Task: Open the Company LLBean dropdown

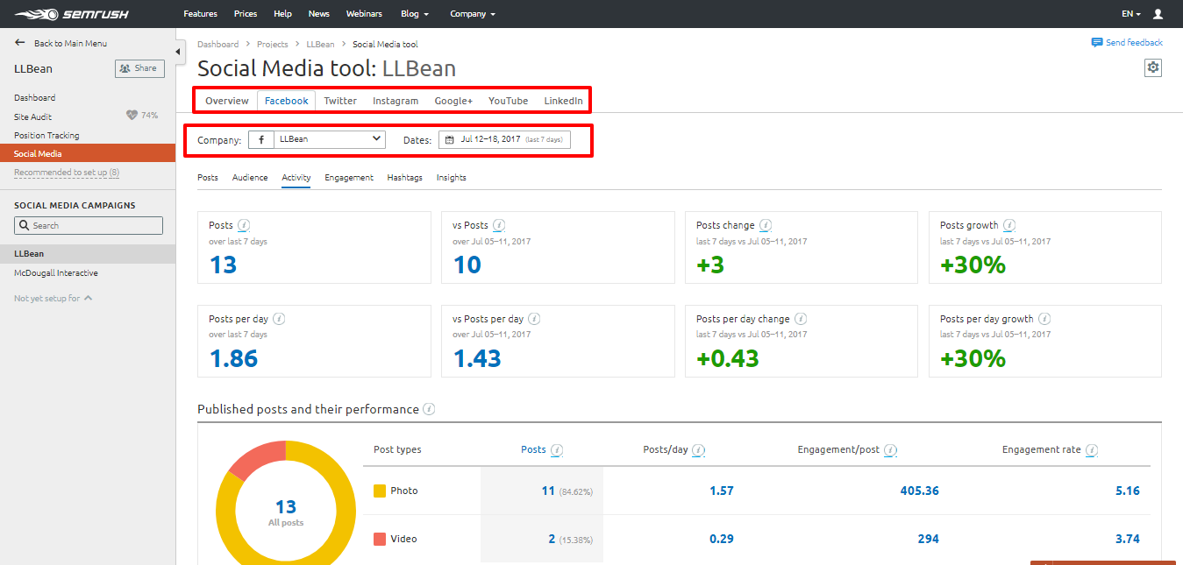Action: pos(317,139)
